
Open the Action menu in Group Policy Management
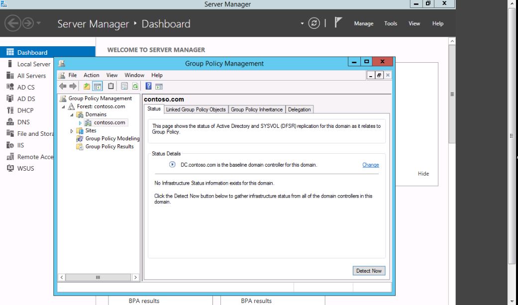[91, 75]
